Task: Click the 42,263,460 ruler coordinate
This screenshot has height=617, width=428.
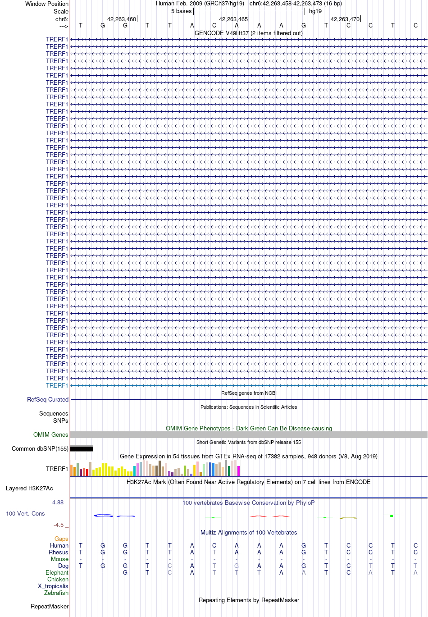Action: [122, 19]
